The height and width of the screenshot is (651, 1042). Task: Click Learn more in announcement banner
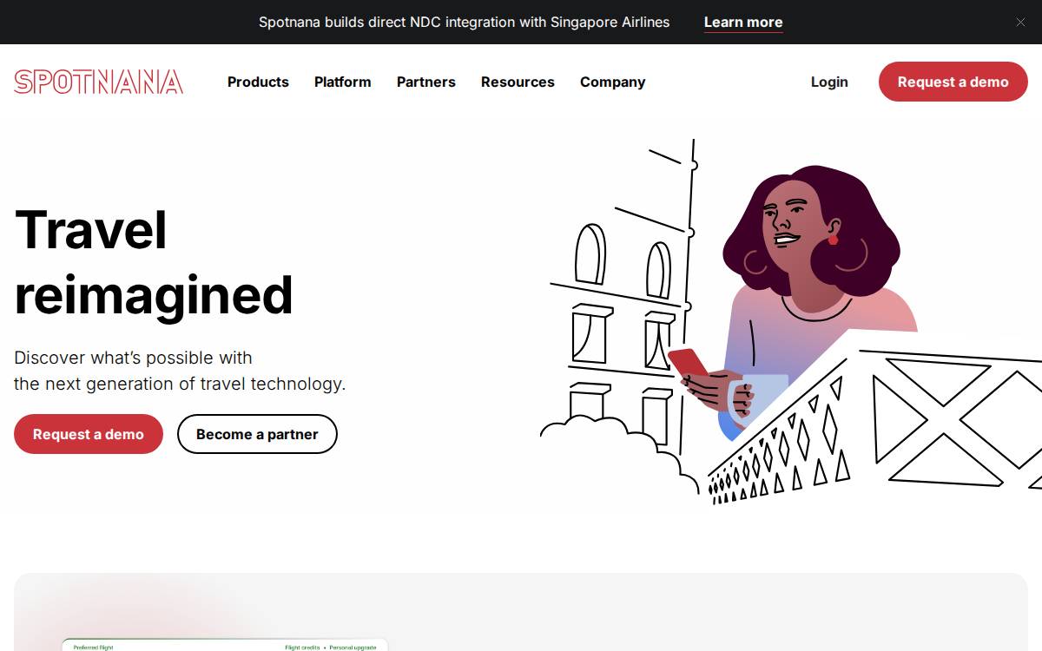(743, 23)
